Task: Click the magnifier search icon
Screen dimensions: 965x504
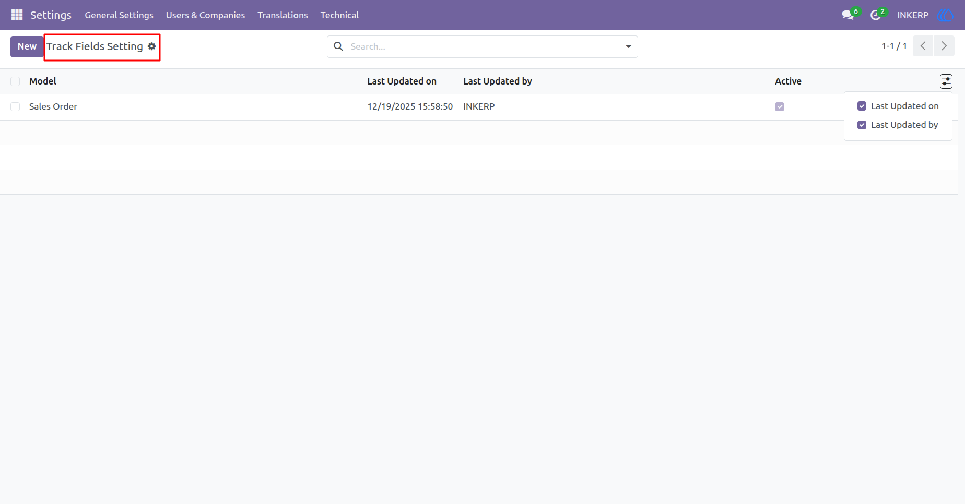Action: point(338,46)
